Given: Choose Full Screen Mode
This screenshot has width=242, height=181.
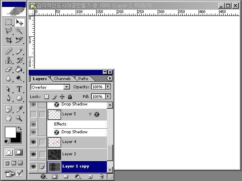Looking at the screenshot, I should point(20,163).
